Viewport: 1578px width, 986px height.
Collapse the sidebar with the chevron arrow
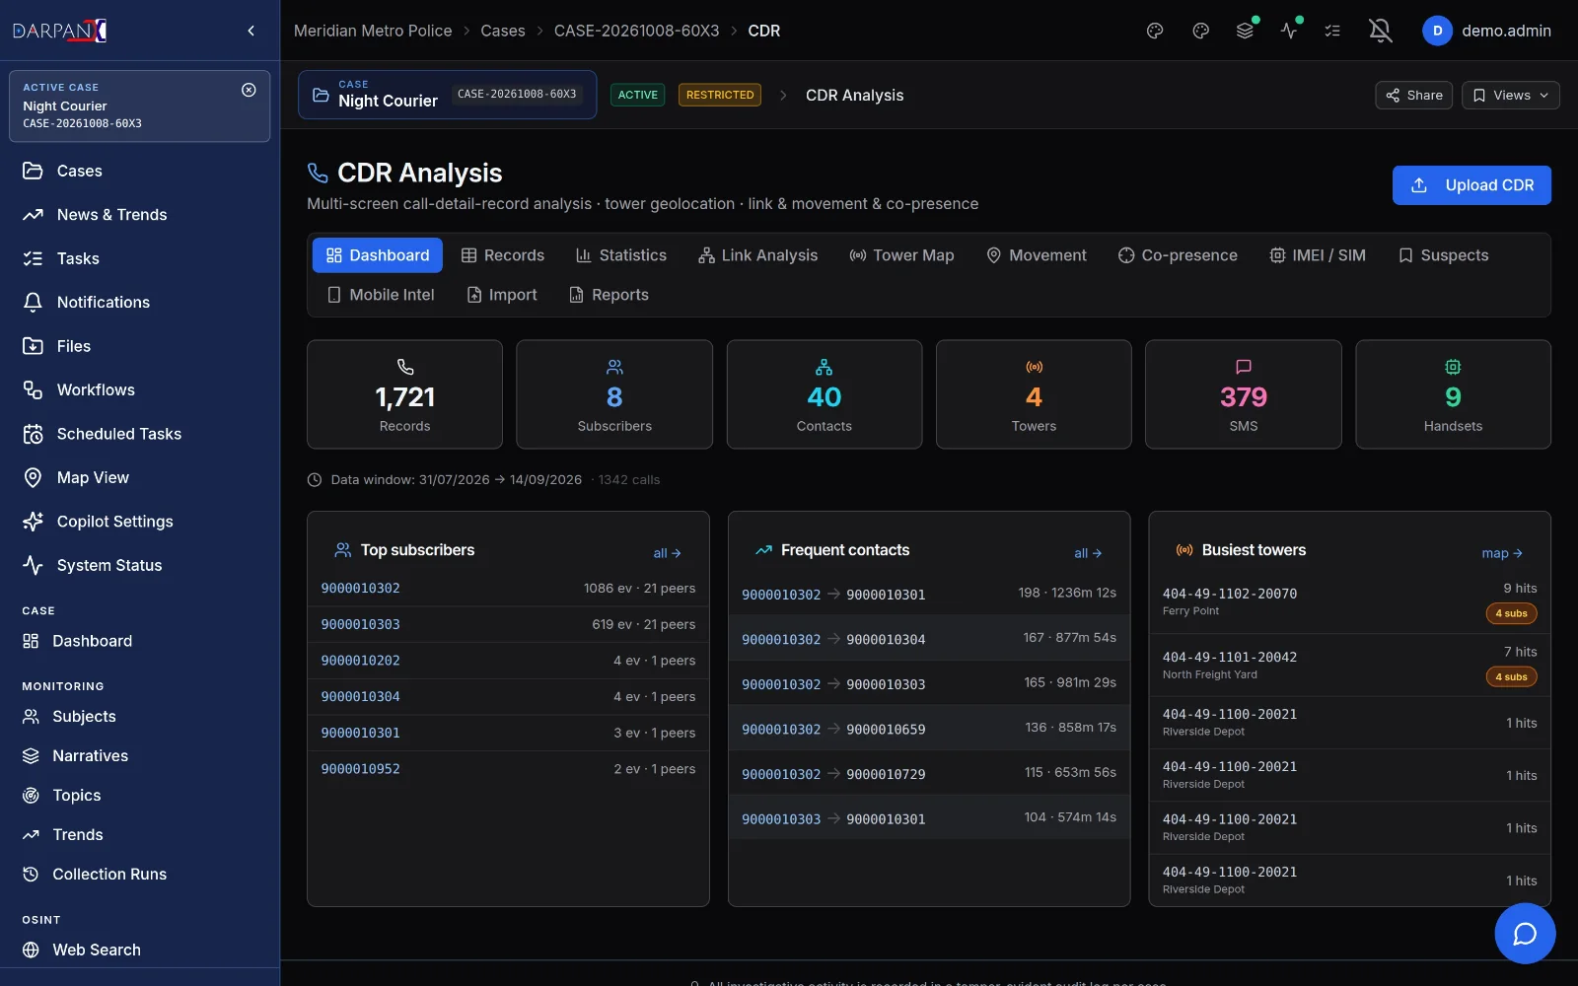click(251, 31)
